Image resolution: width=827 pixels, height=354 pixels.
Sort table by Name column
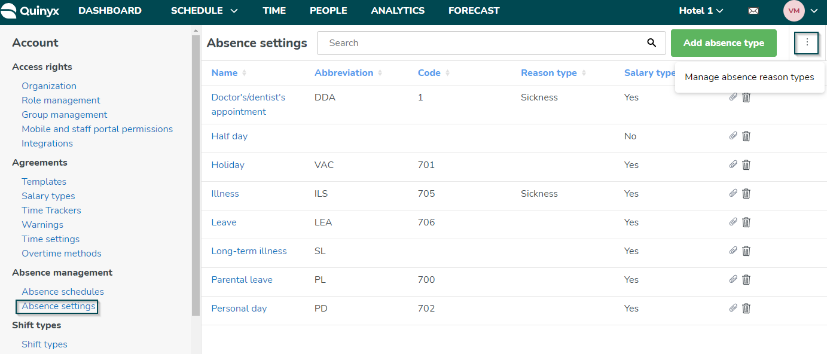tap(229, 73)
